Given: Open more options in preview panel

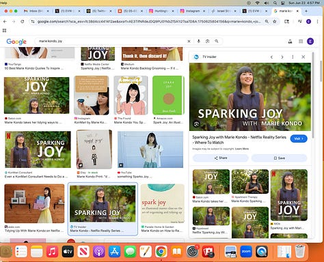Looking at the screenshot, I should pos(293,57).
